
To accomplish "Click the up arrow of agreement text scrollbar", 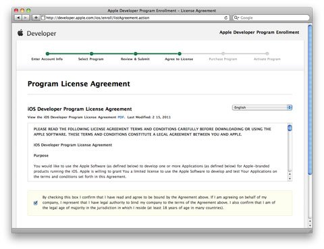I will click(x=290, y=174).
